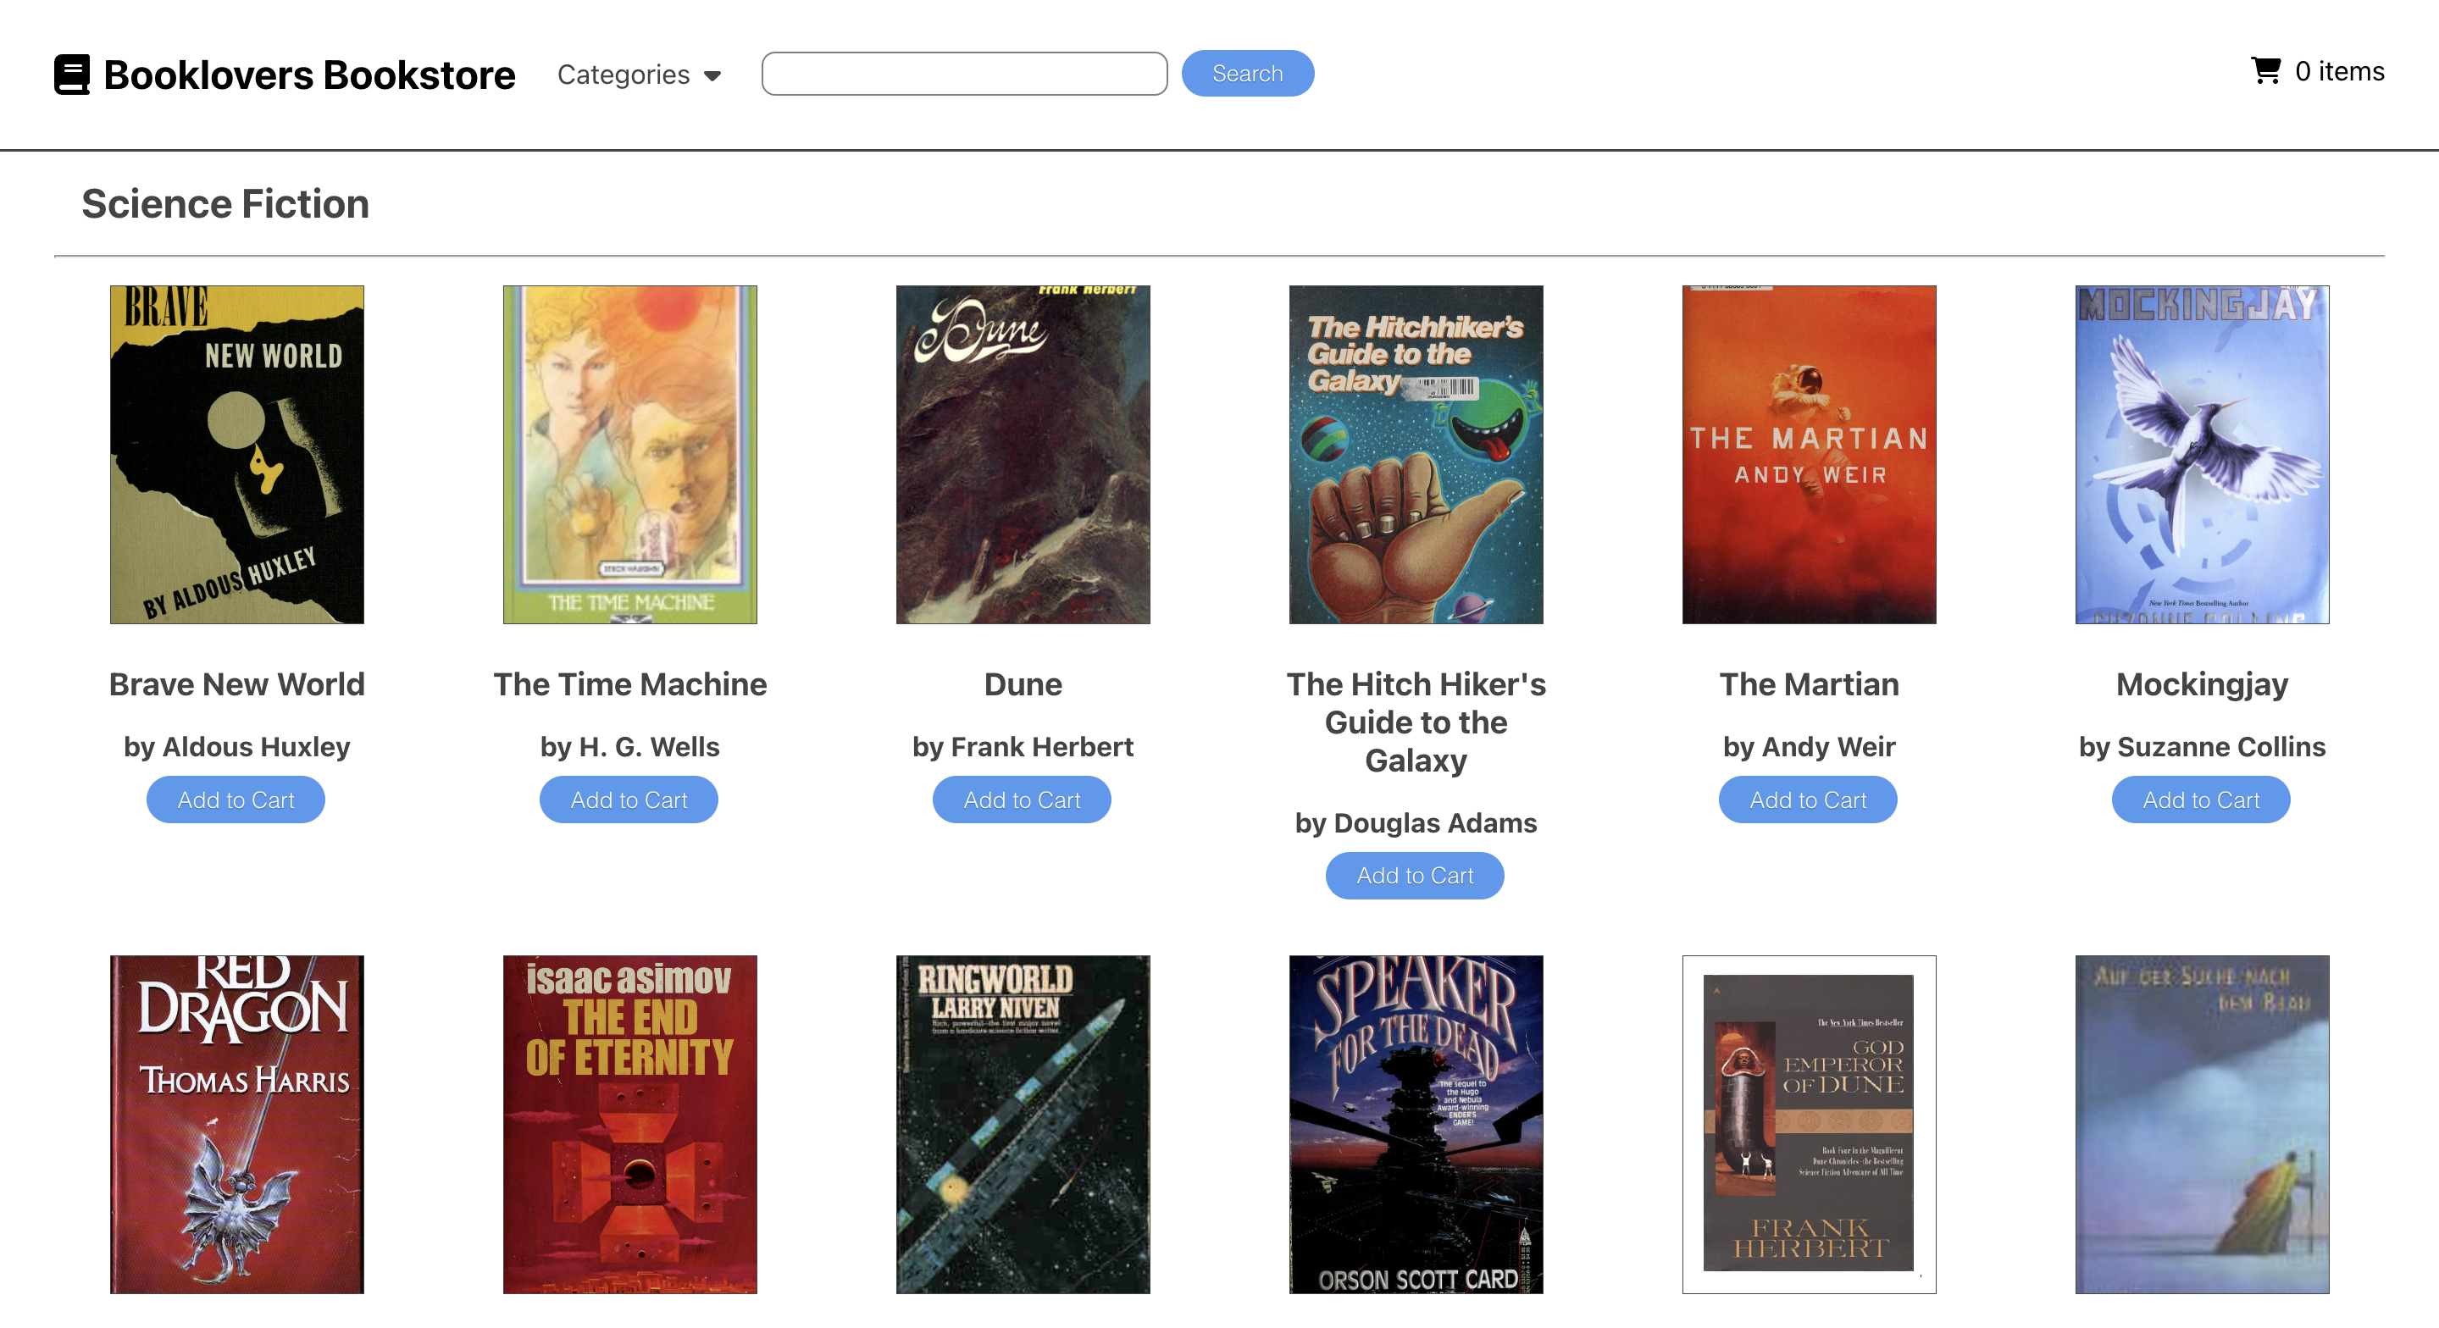Click the Science Fiction category heading
Viewport: 2439px width, 1328px height.
click(225, 203)
